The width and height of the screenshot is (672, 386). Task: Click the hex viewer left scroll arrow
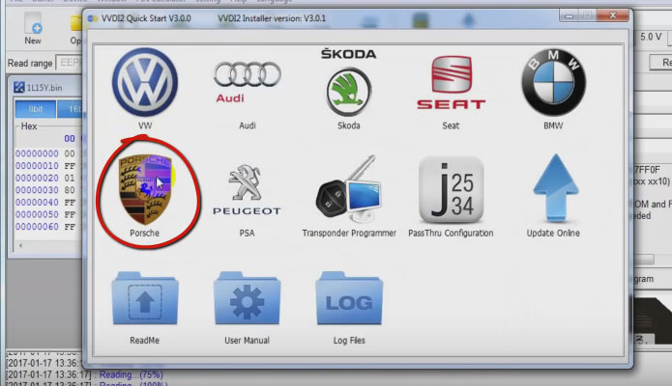tap(20, 246)
